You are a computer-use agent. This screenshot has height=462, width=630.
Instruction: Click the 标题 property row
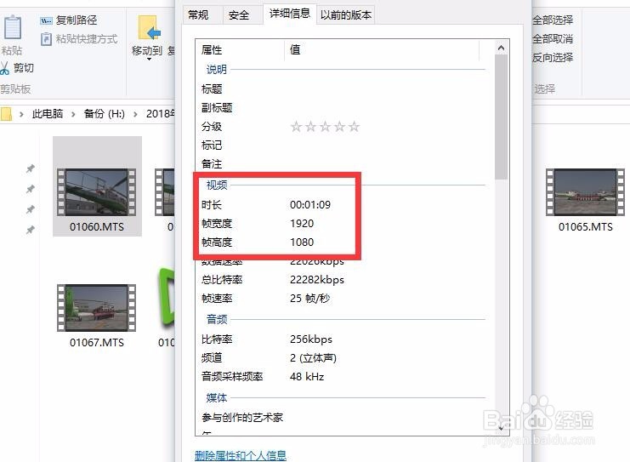[x=344, y=88]
